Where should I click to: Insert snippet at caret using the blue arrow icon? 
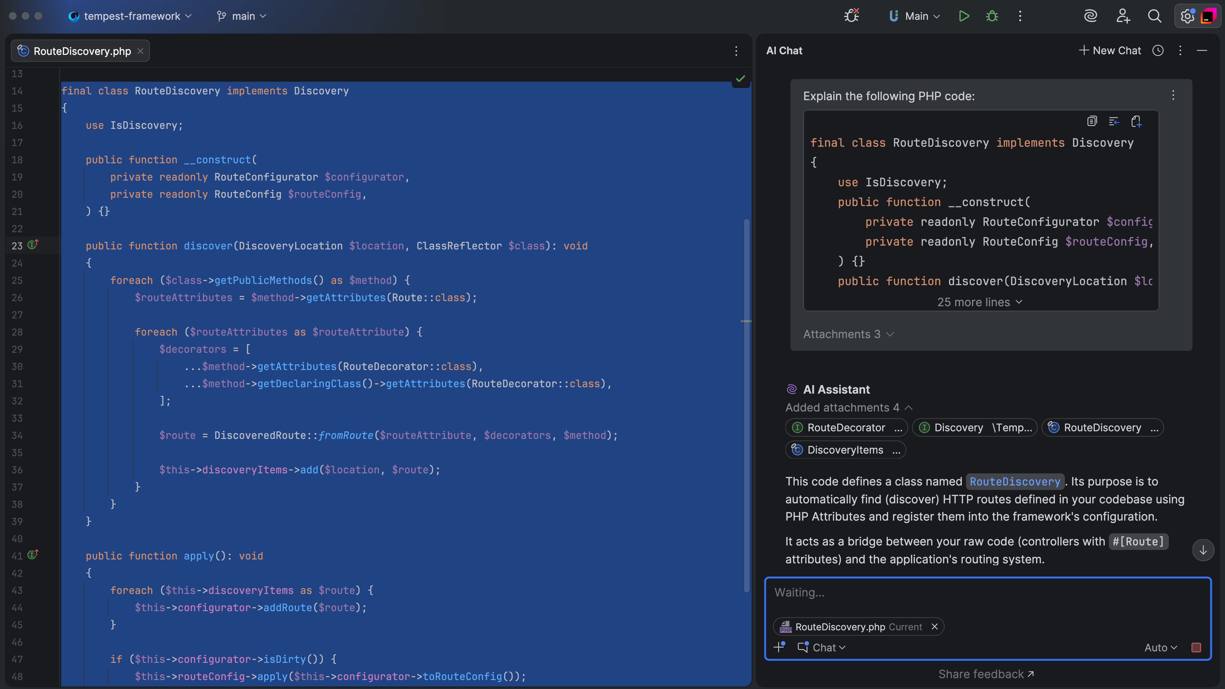tap(1114, 121)
